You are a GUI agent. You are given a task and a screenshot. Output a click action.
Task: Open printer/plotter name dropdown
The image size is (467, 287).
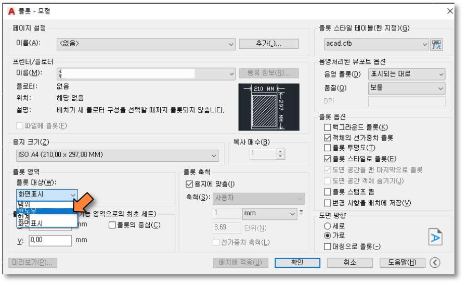(x=146, y=73)
